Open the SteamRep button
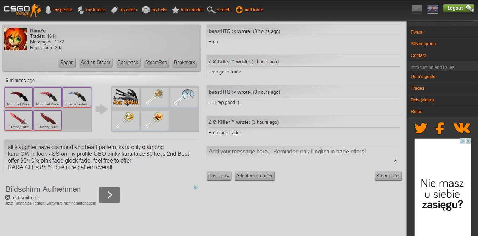 coord(156,63)
